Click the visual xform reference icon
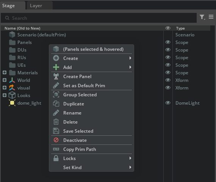 pyautogui.click(x=12, y=88)
